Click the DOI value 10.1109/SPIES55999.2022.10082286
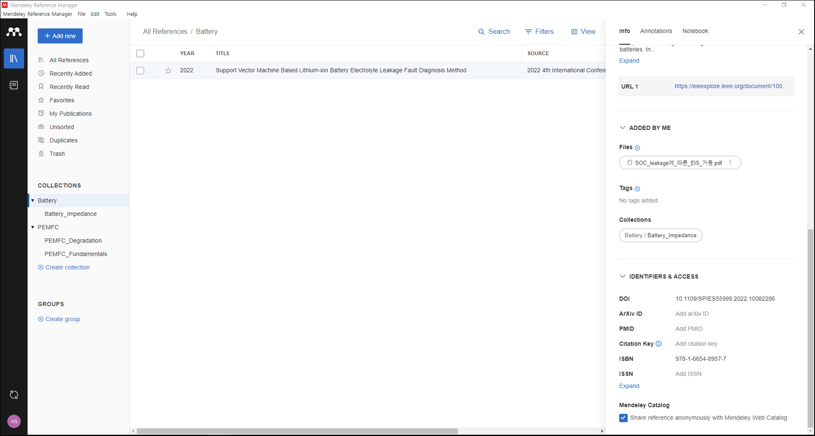Viewport: 815px width, 436px height. (725, 299)
